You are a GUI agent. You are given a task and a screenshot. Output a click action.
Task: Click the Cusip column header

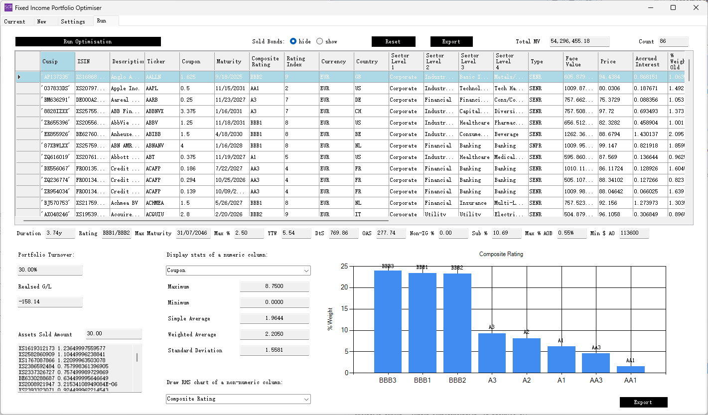point(57,61)
